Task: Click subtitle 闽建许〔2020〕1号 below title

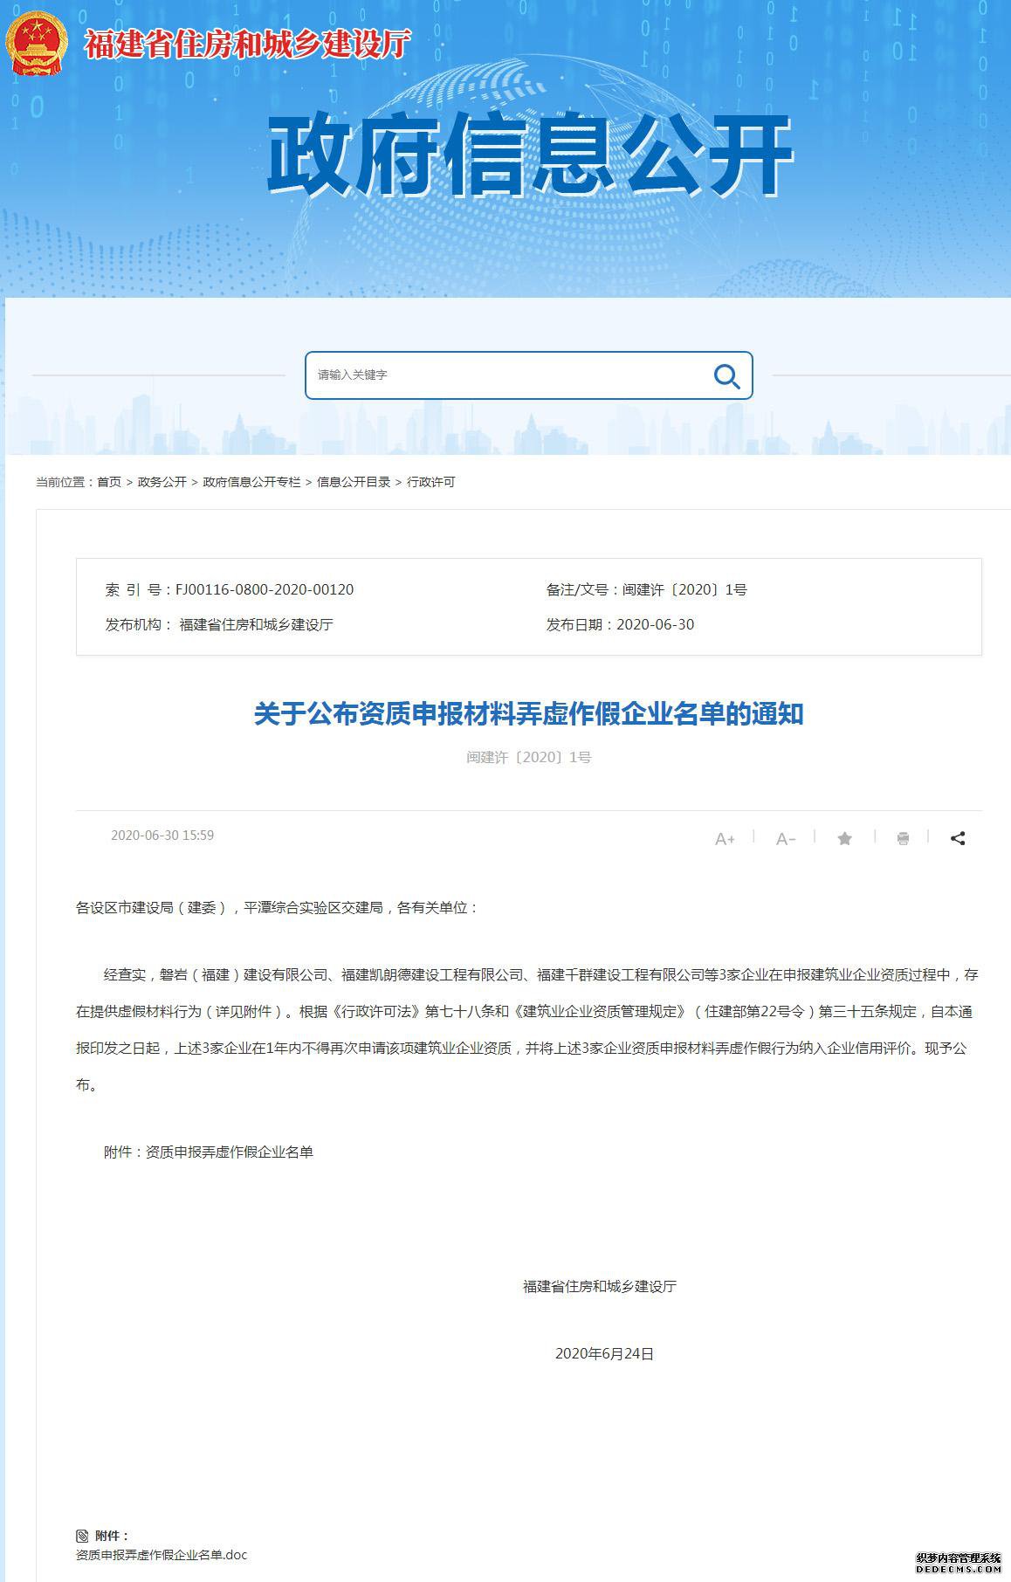Action: (529, 758)
